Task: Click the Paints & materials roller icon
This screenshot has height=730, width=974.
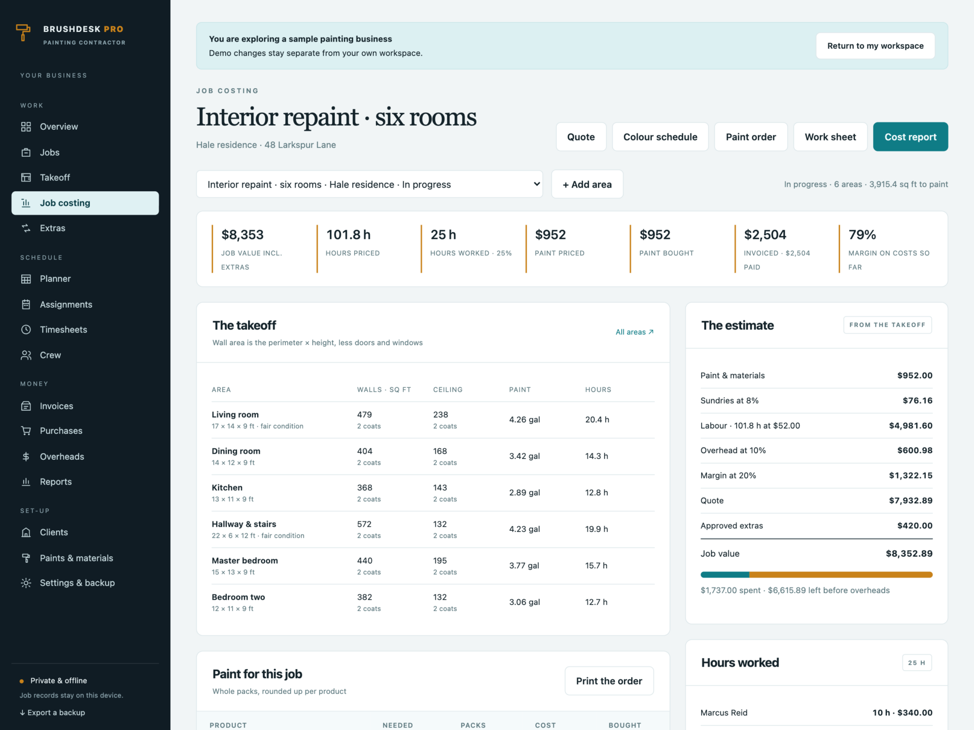Action: click(x=26, y=558)
